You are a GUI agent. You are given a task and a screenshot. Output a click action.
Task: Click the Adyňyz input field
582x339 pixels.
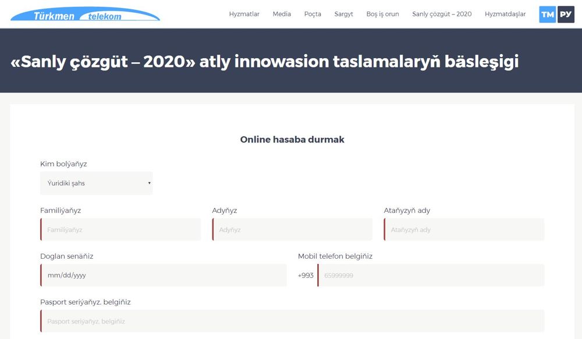(292, 229)
